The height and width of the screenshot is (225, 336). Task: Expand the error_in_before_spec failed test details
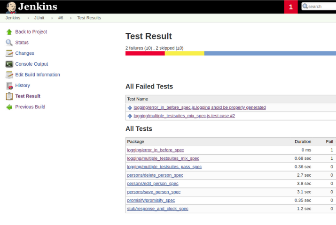[x=130, y=107]
